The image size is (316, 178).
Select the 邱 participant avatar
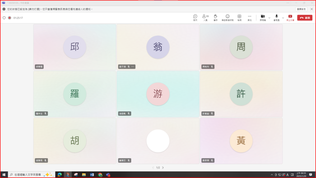(75, 47)
